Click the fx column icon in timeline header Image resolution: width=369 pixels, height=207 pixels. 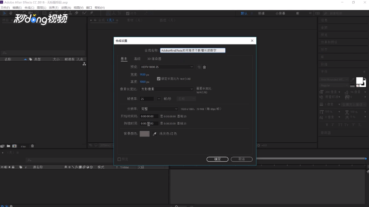[76, 167]
